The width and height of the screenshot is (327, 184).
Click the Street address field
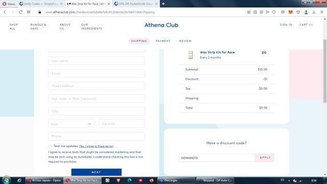coord(97,86)
